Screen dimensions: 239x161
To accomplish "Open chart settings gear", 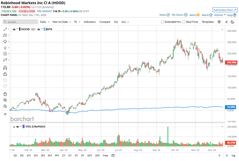I will point(219,22).
